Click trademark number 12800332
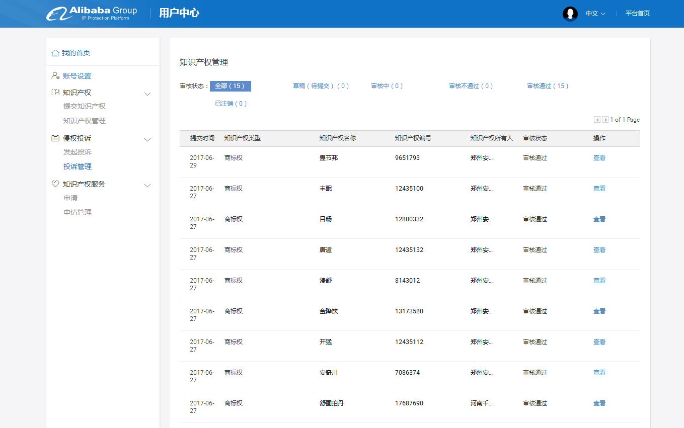Screen dimensions: 684x428 409,219
